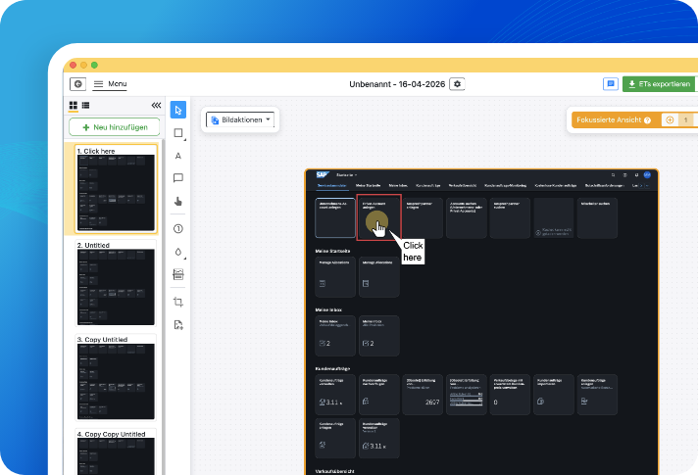The image size is (698, 475).
Task: Select the hand click pointer tool
Action: [178, 202]
